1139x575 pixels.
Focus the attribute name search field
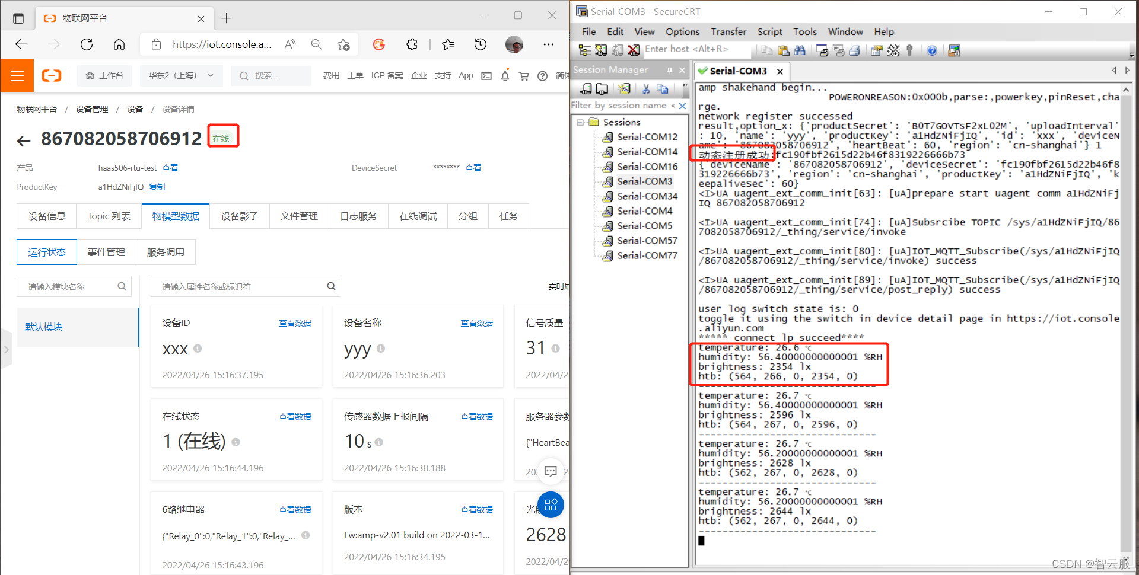click(x=246, y=287)
